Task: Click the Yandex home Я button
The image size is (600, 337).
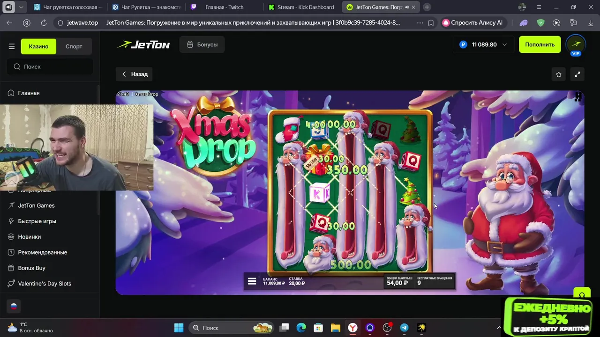Action: 27,22
